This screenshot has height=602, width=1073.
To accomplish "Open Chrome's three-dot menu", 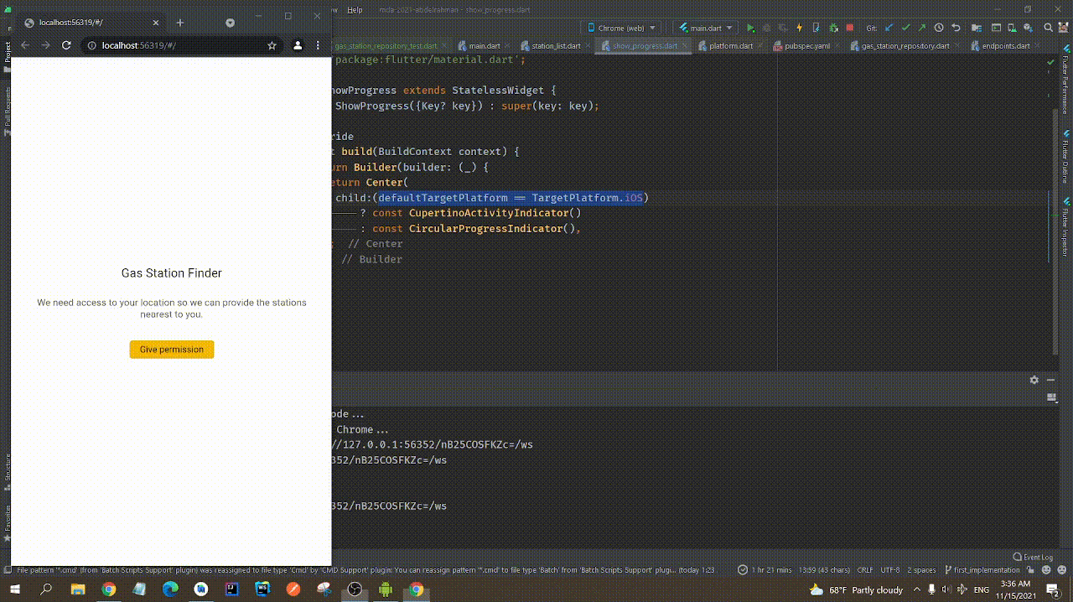I will click(319, 45).
